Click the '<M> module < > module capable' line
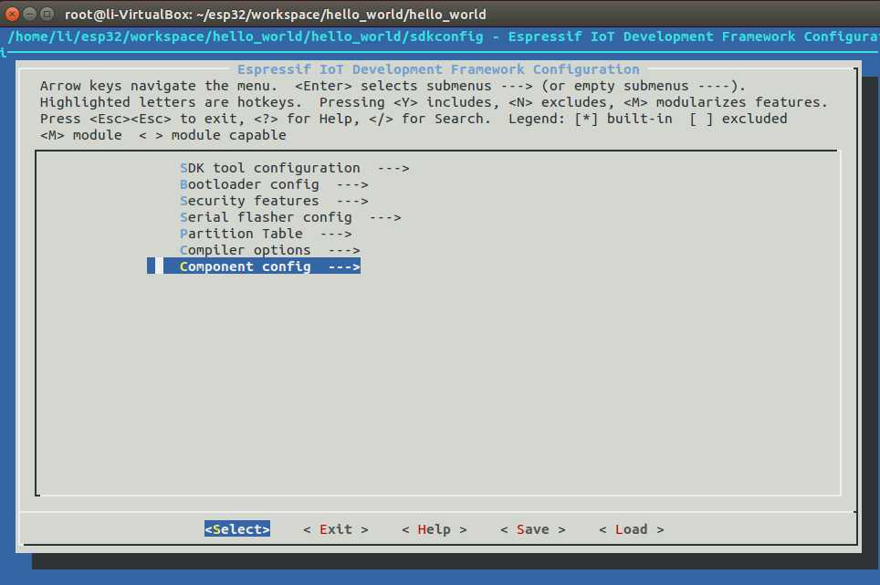The image size is (880, 585). (x=163, y=134)
